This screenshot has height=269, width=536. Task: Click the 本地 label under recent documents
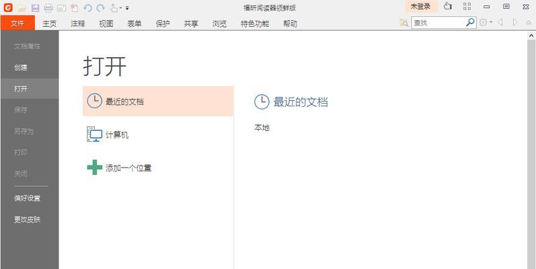click(262, 128)
